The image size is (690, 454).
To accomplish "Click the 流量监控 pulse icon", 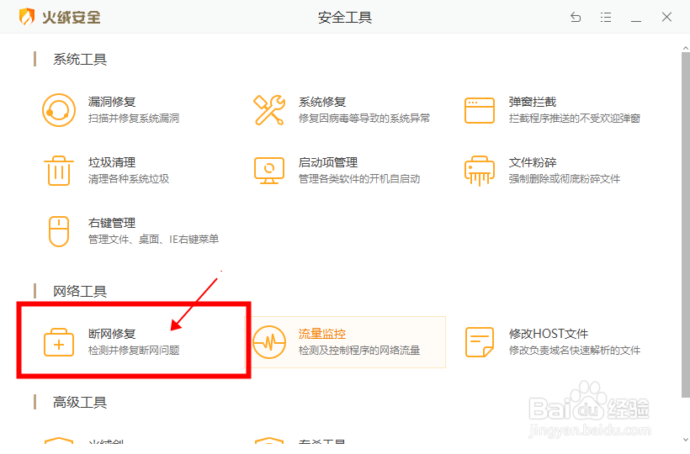I will pos(269,342).
